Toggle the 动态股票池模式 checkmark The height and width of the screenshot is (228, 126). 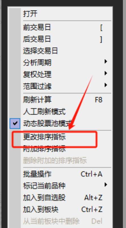[x=15, y=123]
